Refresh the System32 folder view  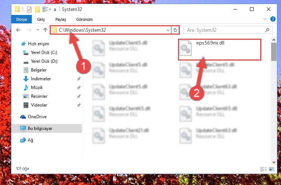coord(175,30)
